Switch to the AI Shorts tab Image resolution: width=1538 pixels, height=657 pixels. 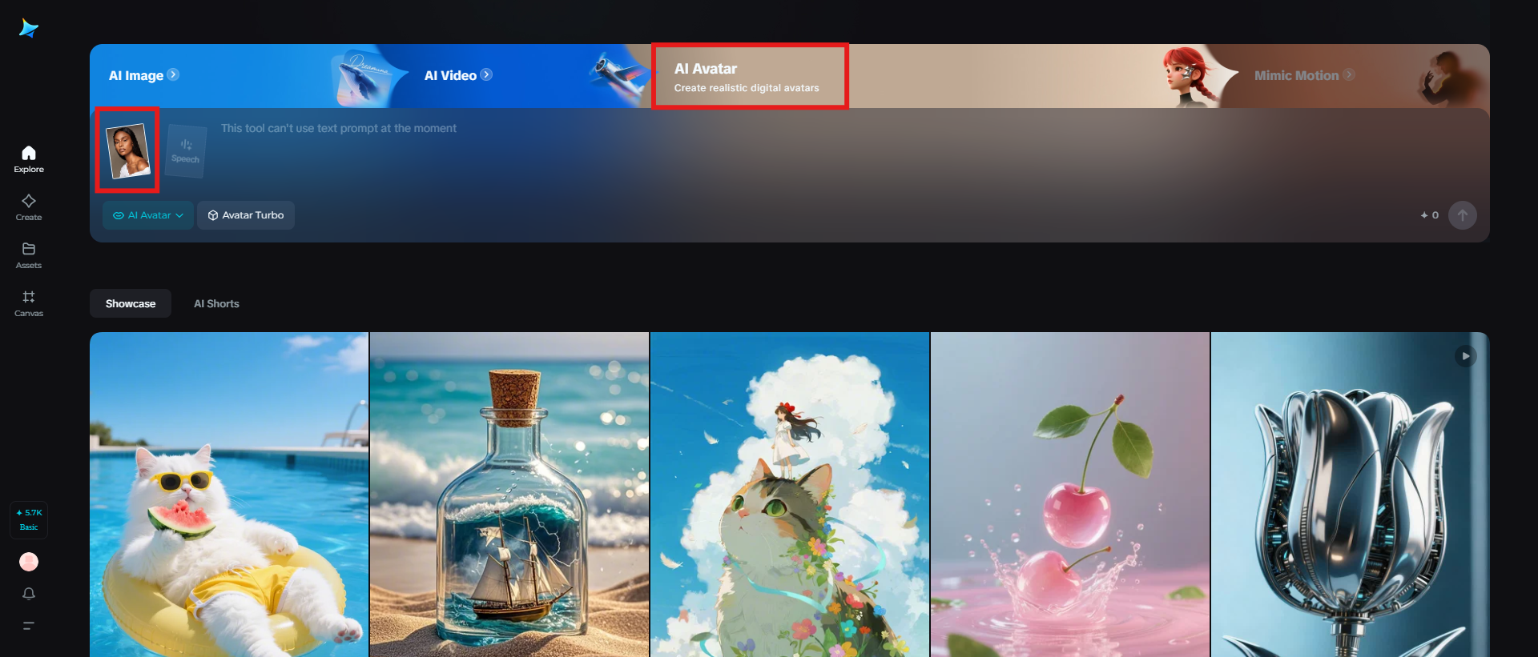216,303
